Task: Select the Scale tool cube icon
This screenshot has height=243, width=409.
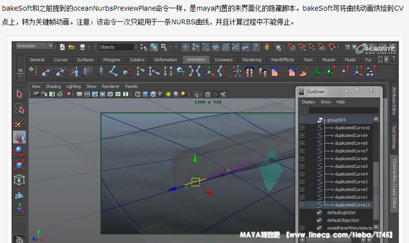Action: point(19,165)
